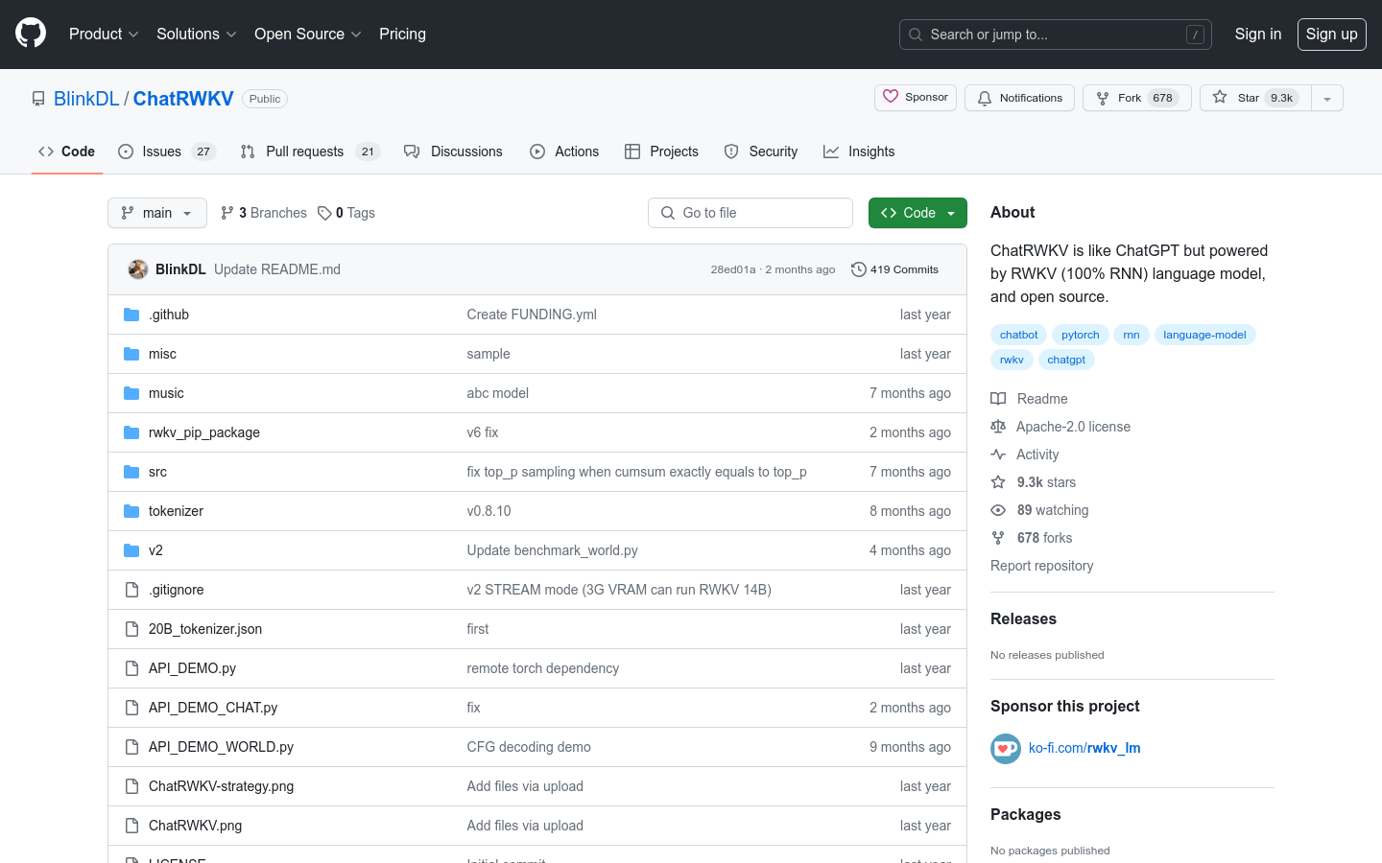Open the Actions tab

pyautogui.click(x=564, y=152)
